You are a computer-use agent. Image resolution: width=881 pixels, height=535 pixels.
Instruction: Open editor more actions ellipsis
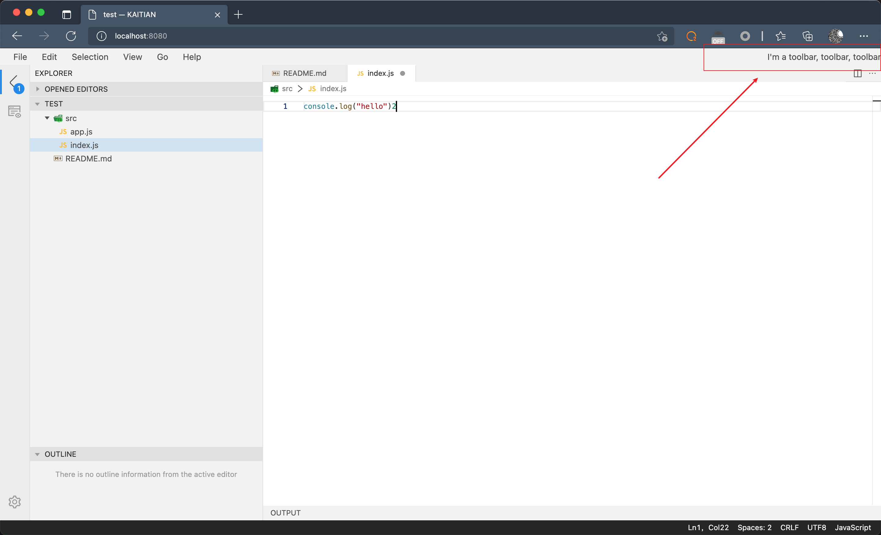coord(872,74)
